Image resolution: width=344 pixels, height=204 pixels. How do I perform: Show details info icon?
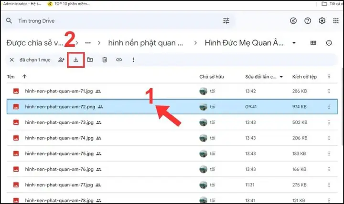(x=329, y=43)
